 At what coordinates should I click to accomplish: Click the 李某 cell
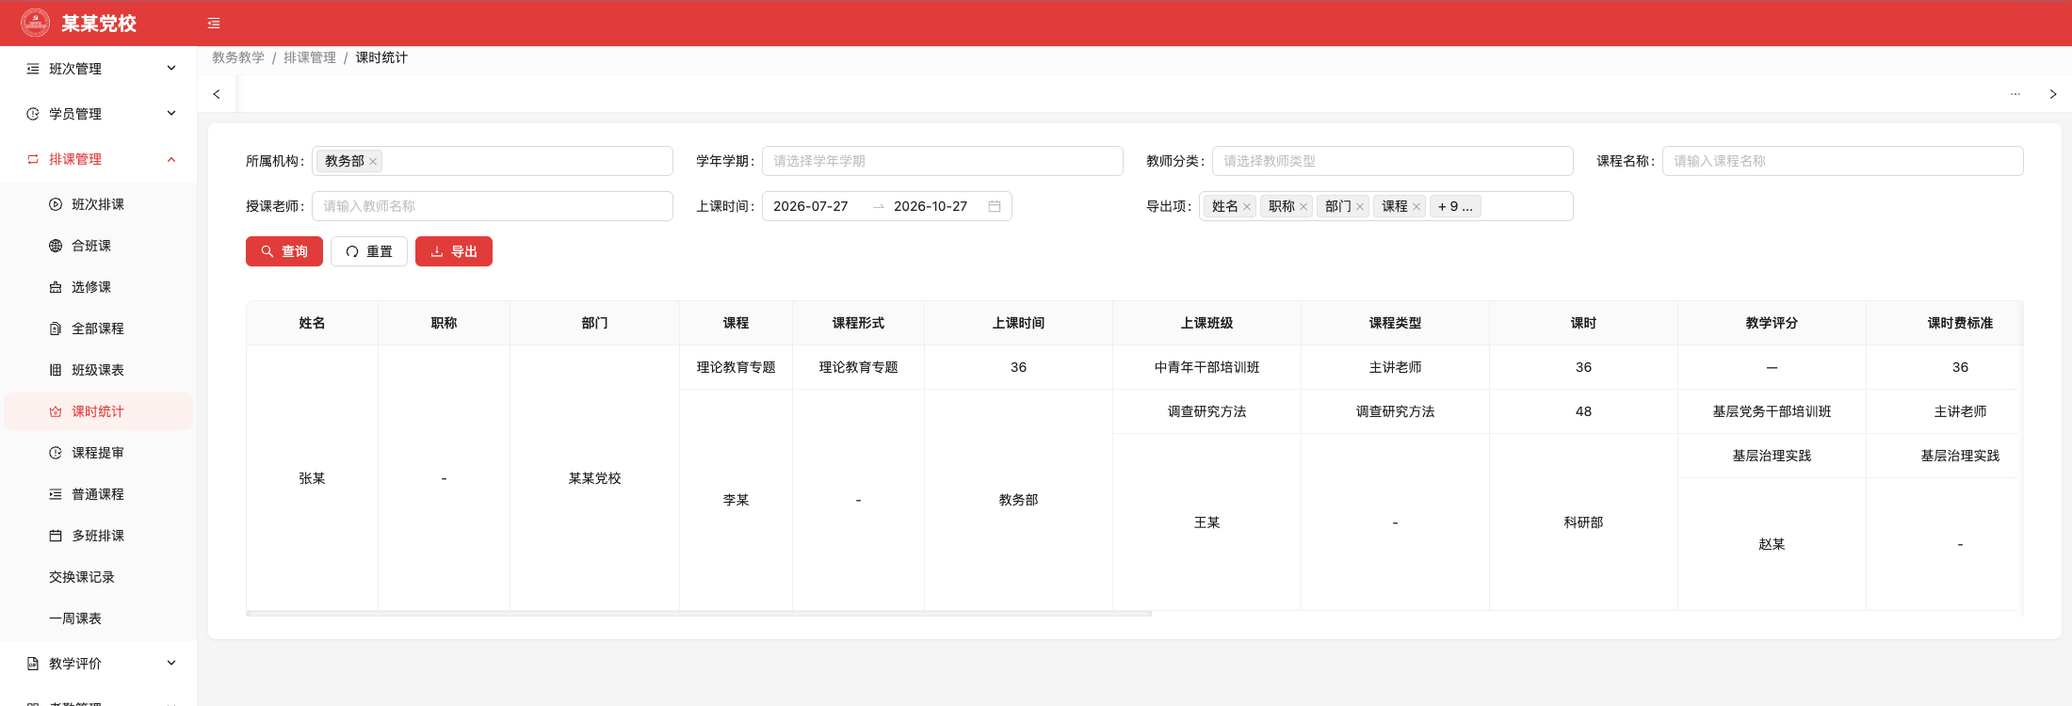pyautogui.click(x=736, y=500)
